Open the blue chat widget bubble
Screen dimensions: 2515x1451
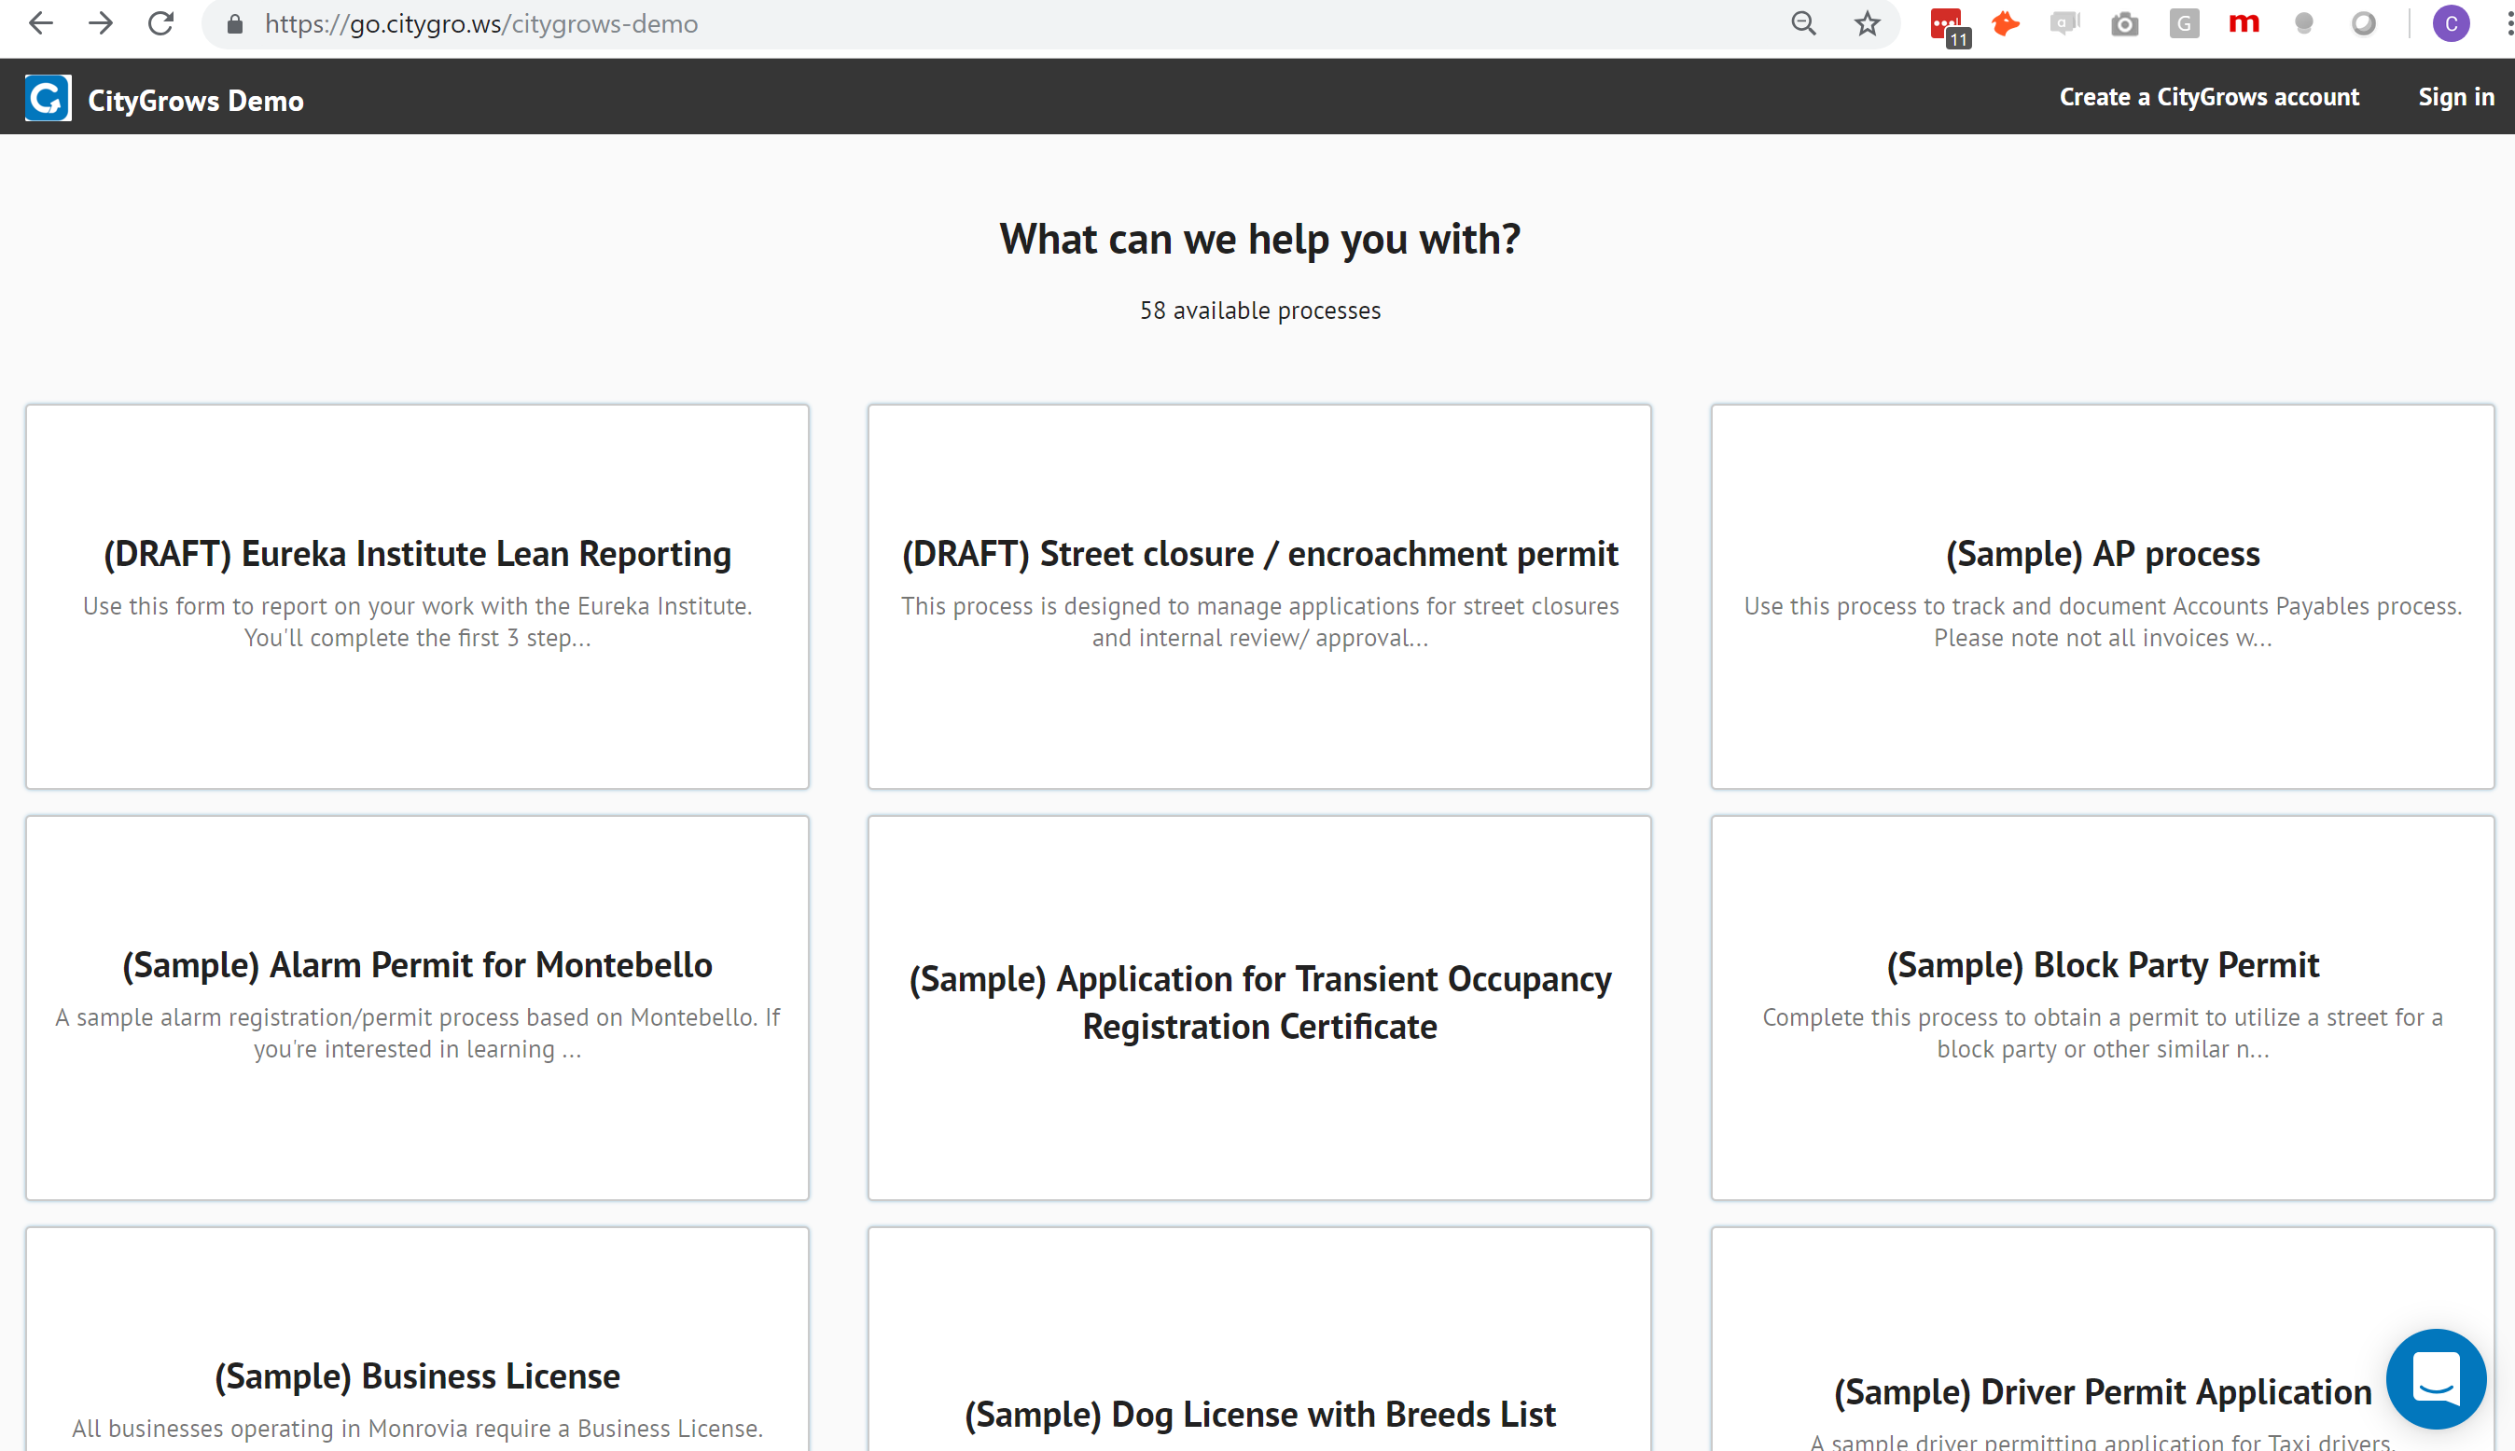coord(2437,1379)
